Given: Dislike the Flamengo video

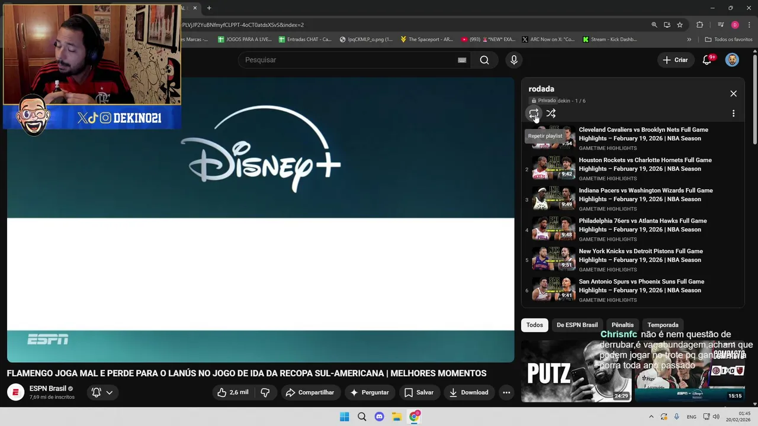Looking at the screenshot, I should (x=265, y=392).
